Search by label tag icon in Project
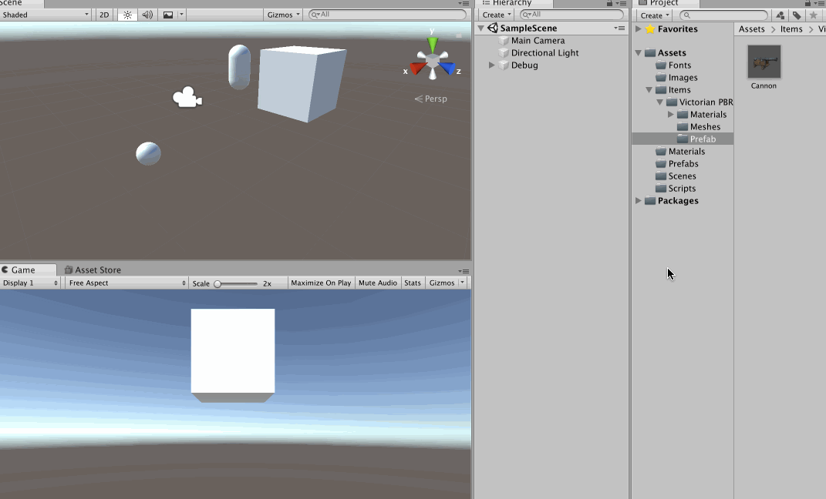 797,15
